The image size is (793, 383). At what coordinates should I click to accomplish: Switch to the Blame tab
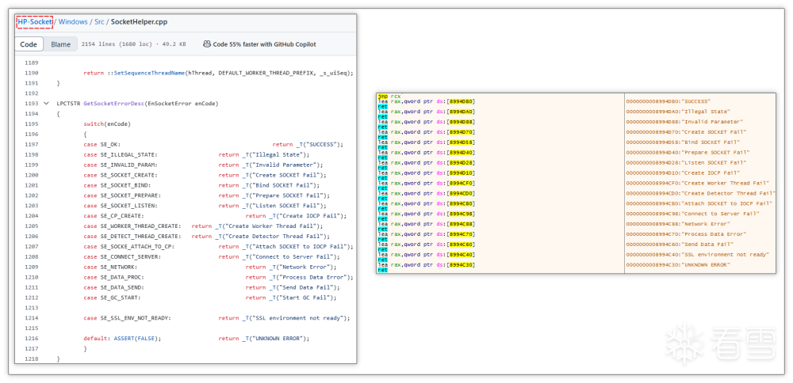point(60,44)
